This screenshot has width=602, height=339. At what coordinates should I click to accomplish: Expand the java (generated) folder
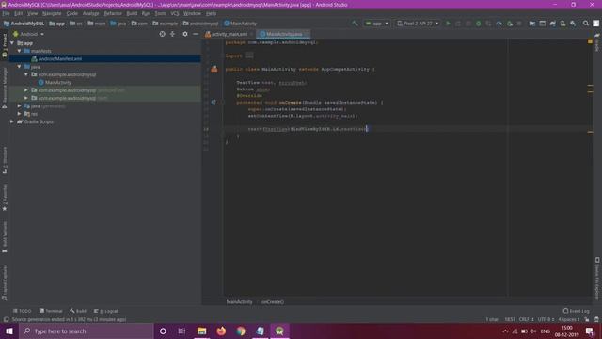[19, 105]
